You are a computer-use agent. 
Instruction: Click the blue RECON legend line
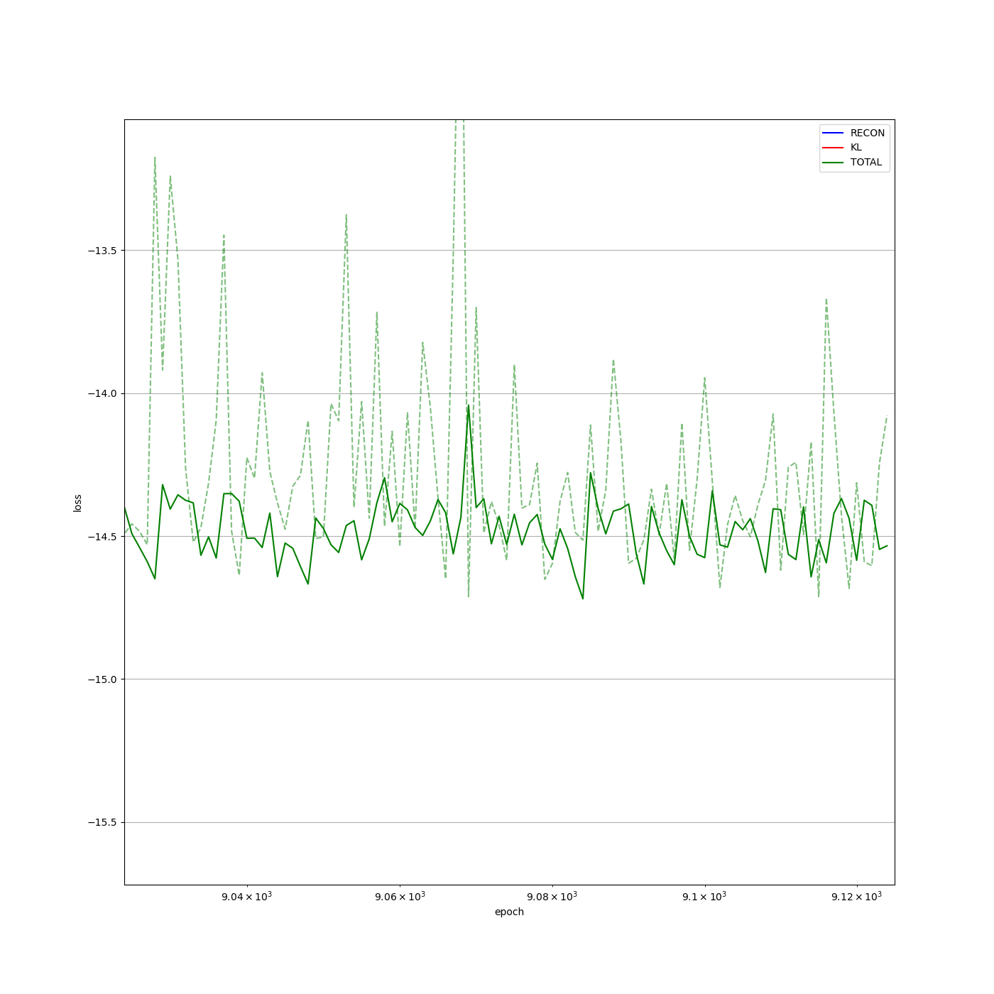coord(832,133)
